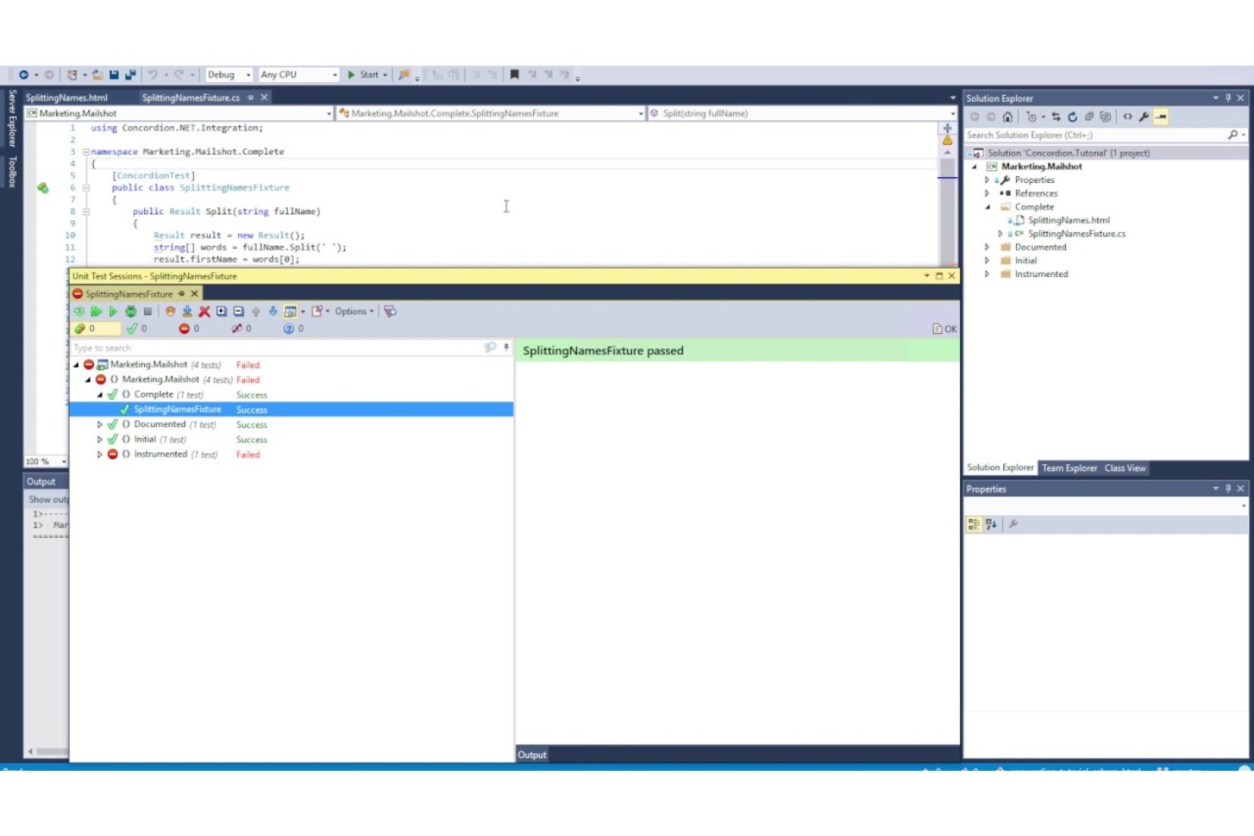Navigate to previous failed test with up arrow

click(256, 311)
